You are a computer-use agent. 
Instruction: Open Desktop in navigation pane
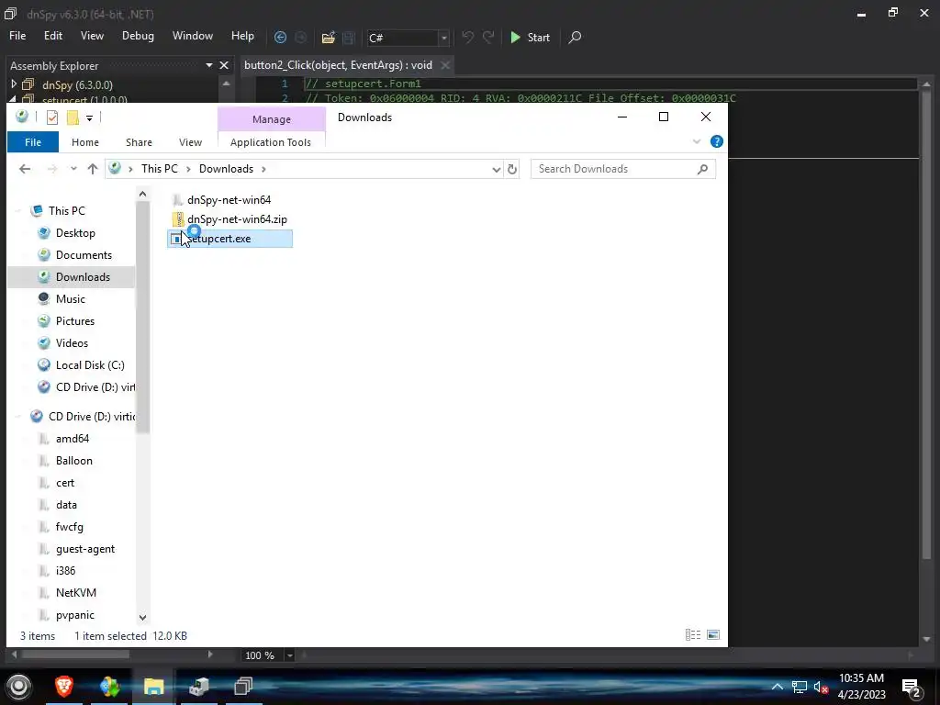pos(75,232)
